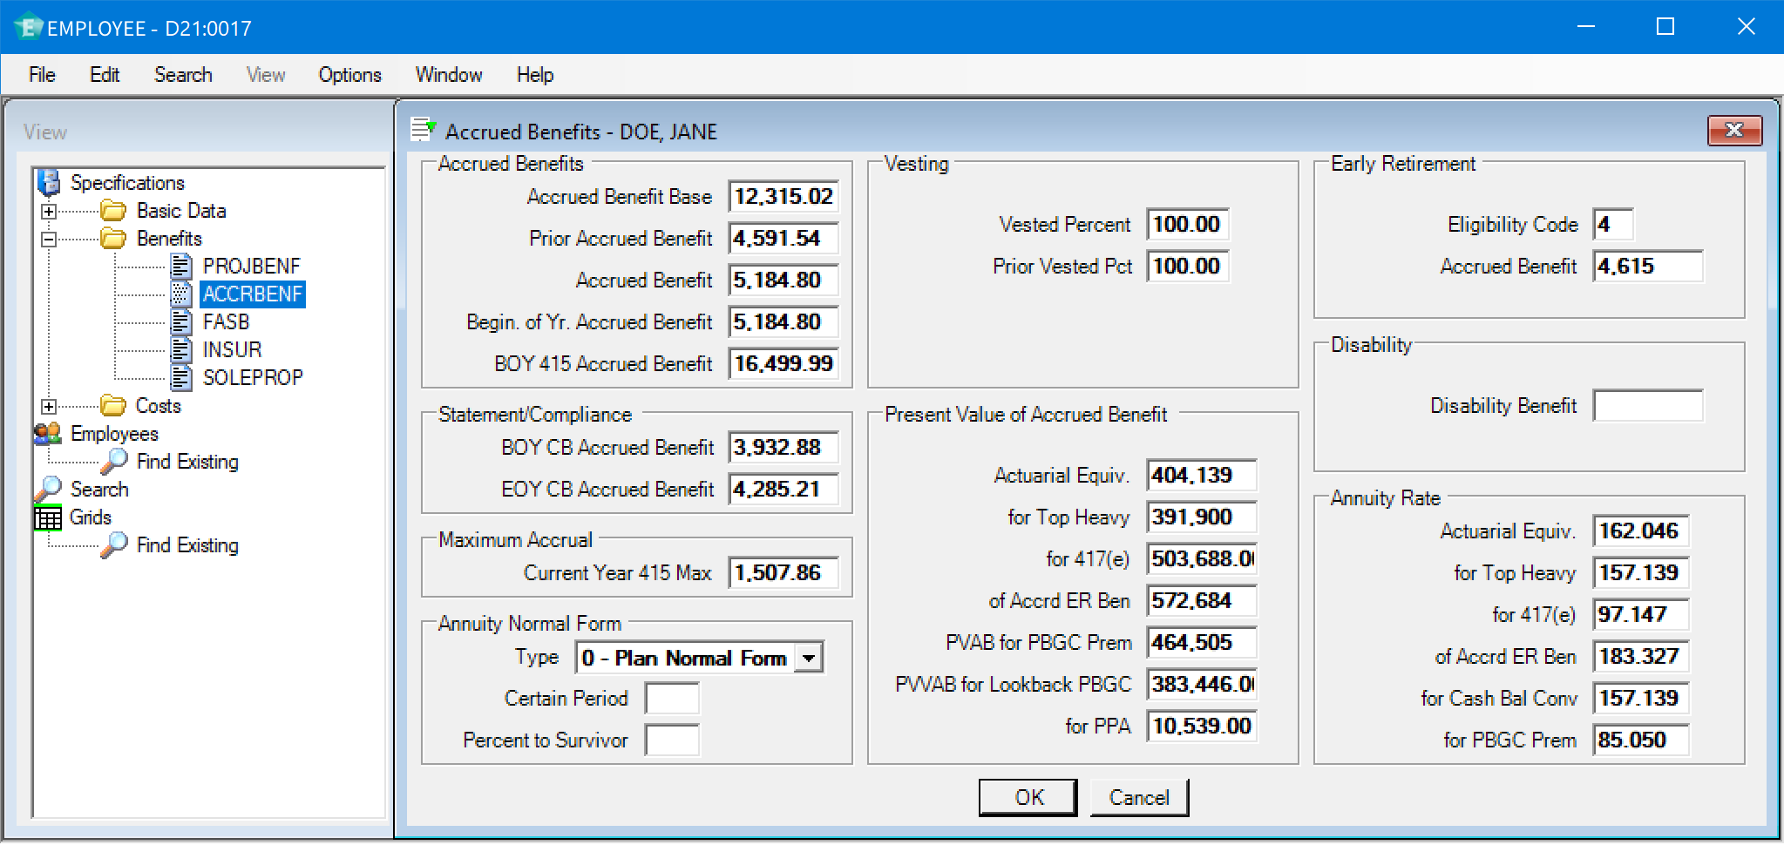Click the Benefits folder icon
Image resolution: width=1784 pixels, height=845 pixels.
point(113,238)
